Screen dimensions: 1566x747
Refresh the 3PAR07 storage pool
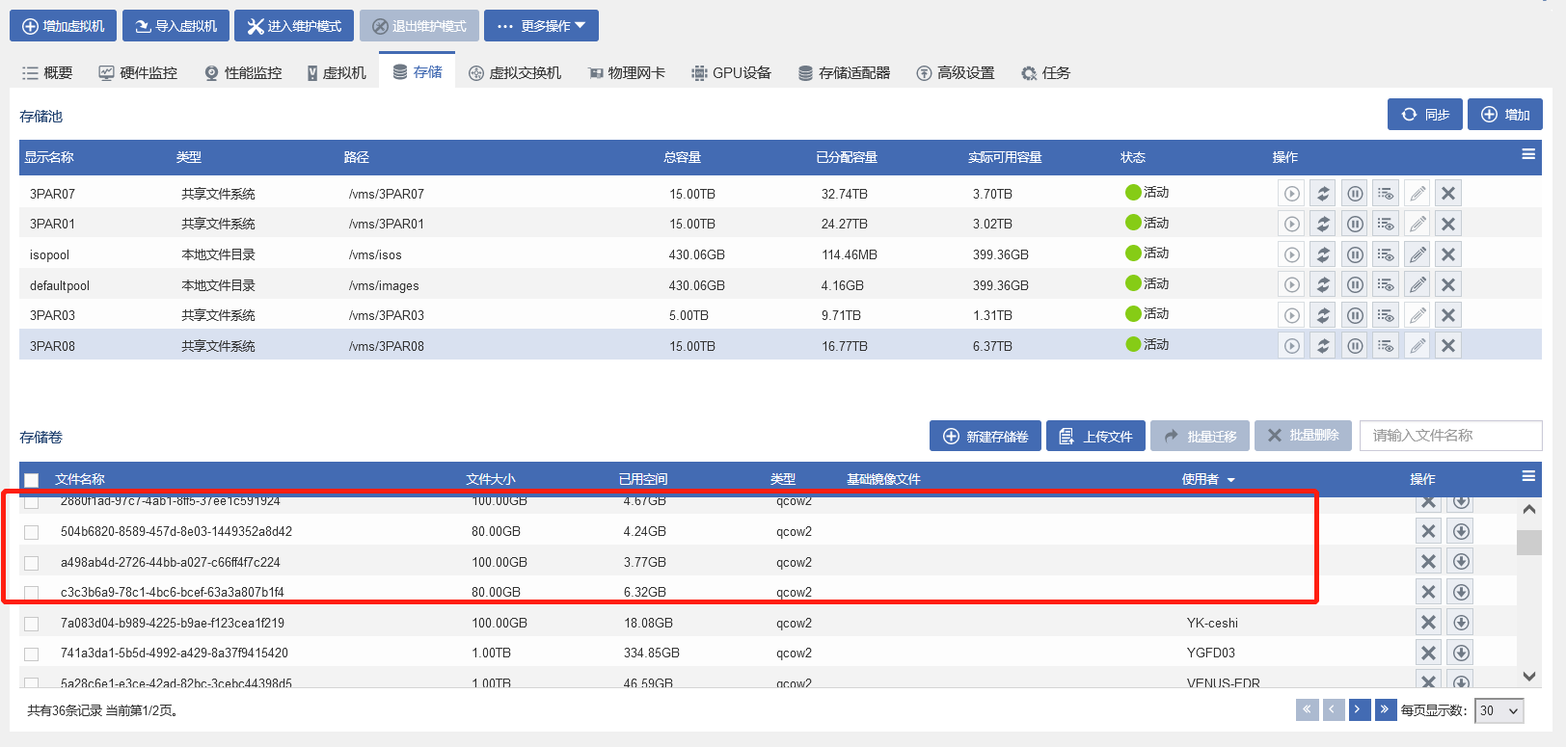point(1323,194)
